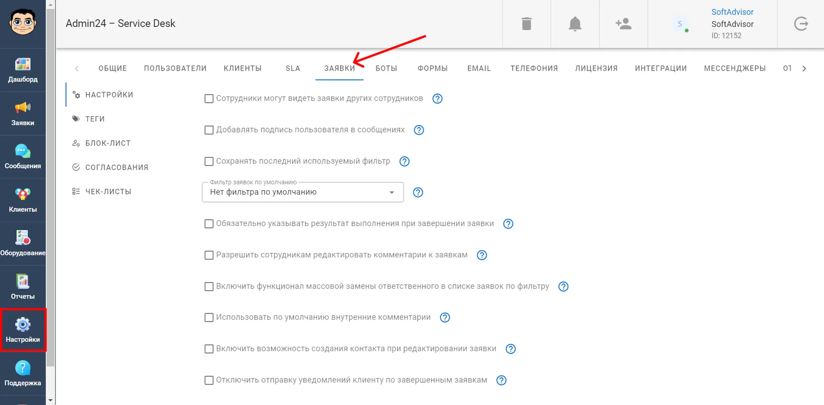
Task: Open Отчеты in the left sidebar
Action: coord(23,287)
